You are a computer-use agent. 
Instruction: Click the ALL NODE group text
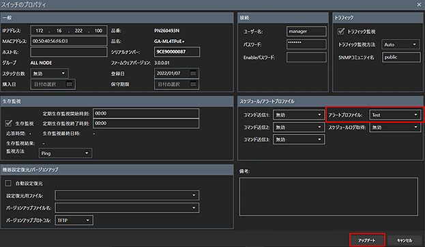pos(41,63)
